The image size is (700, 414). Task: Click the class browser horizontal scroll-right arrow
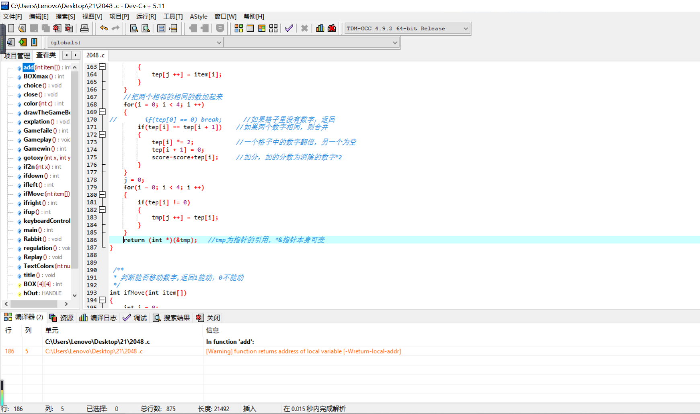[x=66, y=304]
